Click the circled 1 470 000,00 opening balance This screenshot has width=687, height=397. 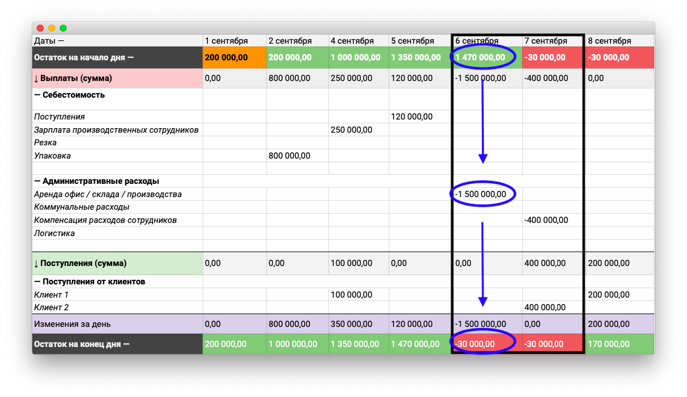point(480,57)
